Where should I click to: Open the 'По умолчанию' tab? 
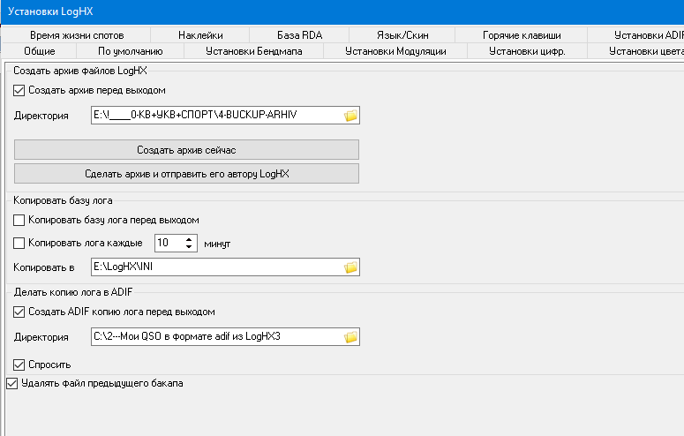[130, 51]
